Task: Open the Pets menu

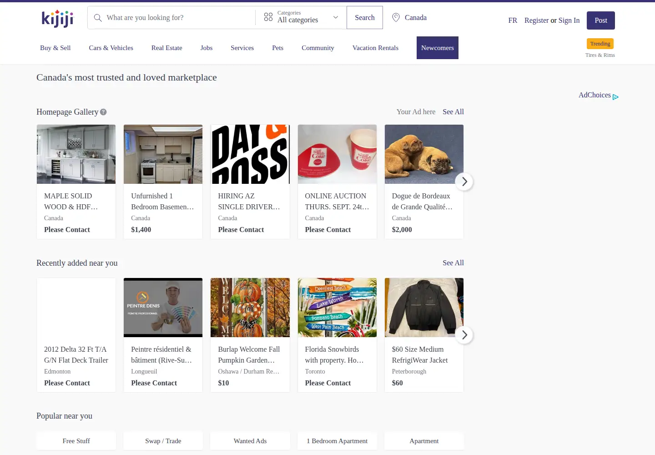Action: [277, 48]
